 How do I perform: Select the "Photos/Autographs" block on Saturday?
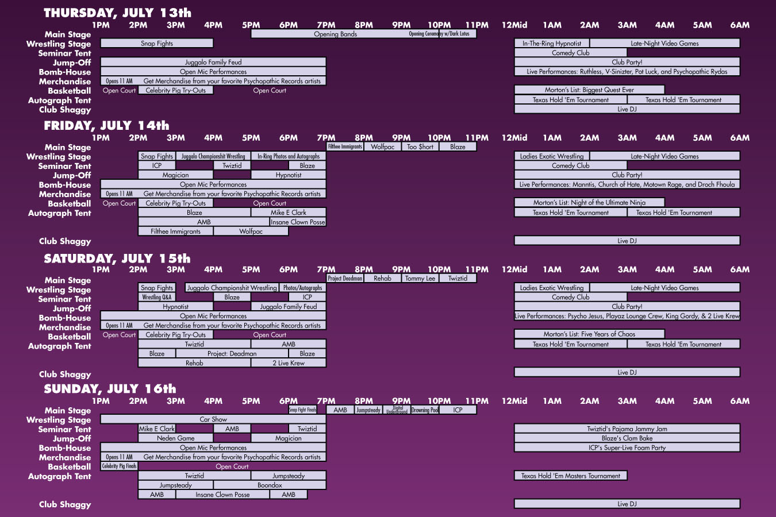303,288
